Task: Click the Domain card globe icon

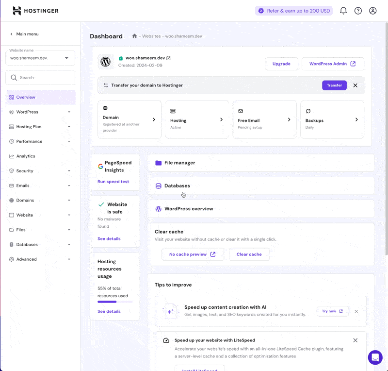Action: tap(105, 108)
